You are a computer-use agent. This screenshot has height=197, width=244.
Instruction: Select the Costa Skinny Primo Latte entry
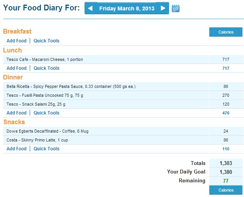pos(37,140)
